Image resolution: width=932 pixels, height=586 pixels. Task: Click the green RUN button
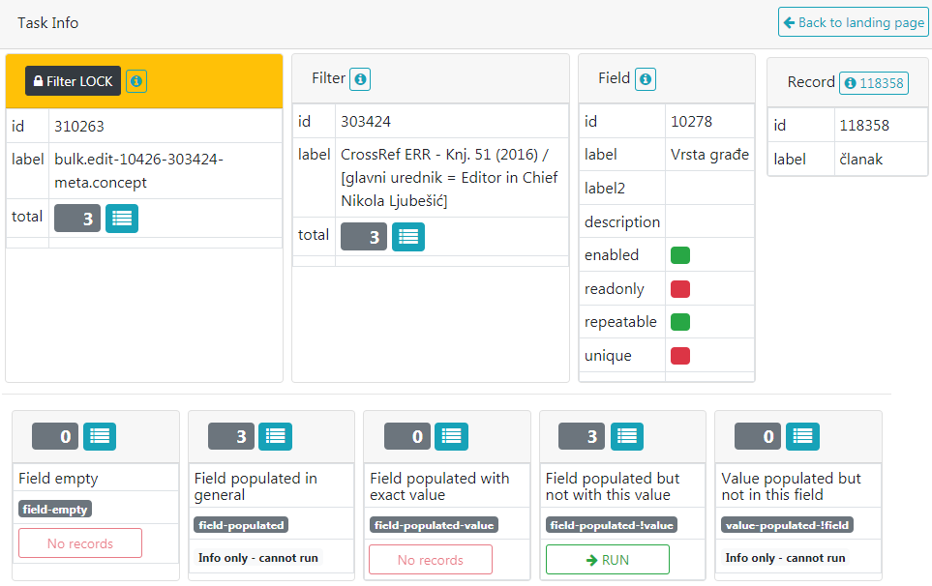607,559
